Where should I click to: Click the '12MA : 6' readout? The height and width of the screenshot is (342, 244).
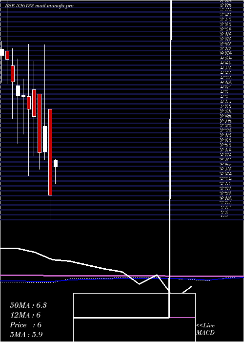[25, 315]
